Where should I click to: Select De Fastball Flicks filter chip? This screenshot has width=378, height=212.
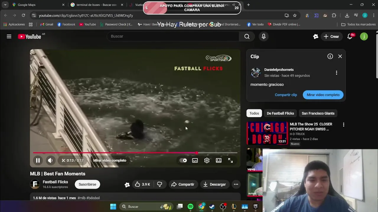[280, 113]
